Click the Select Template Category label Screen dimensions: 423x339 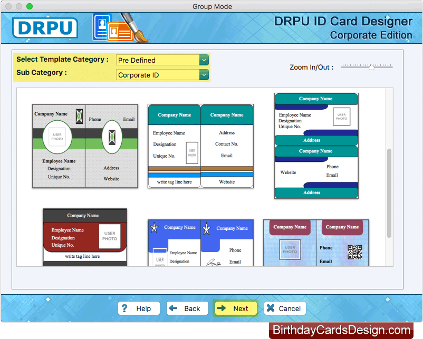coord(63,60)
